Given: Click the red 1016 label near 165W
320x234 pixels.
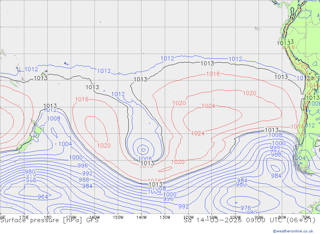Looking at the screenshot, I should 82,99.
